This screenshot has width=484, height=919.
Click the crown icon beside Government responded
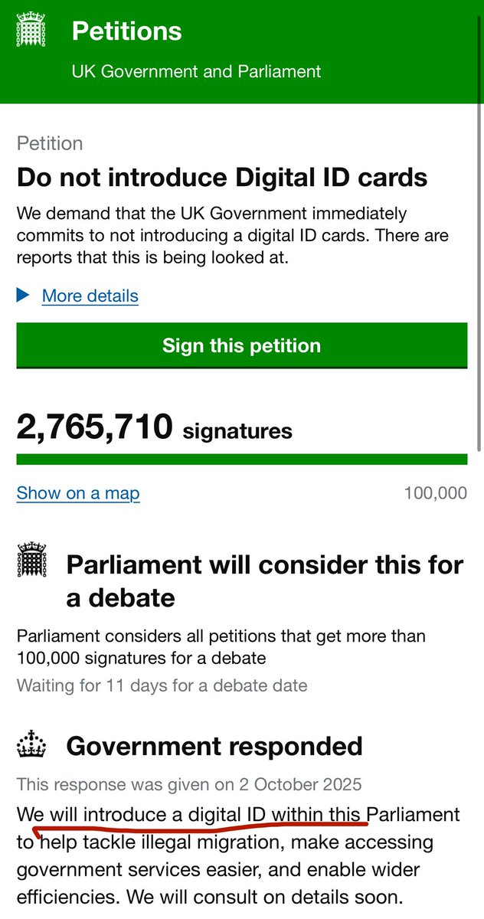pos(31,744)
